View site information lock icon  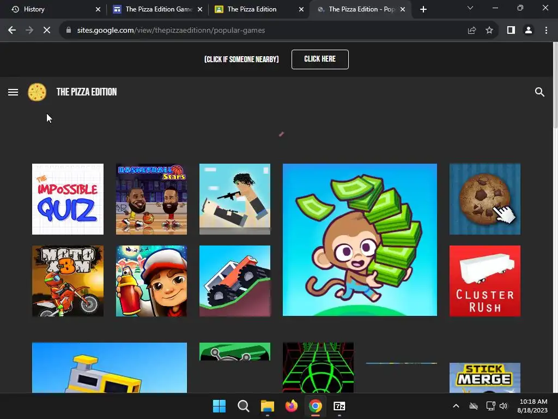click(x=69, y=31)
